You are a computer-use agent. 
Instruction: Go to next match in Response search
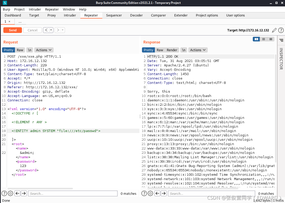click(x=164, y=193)
